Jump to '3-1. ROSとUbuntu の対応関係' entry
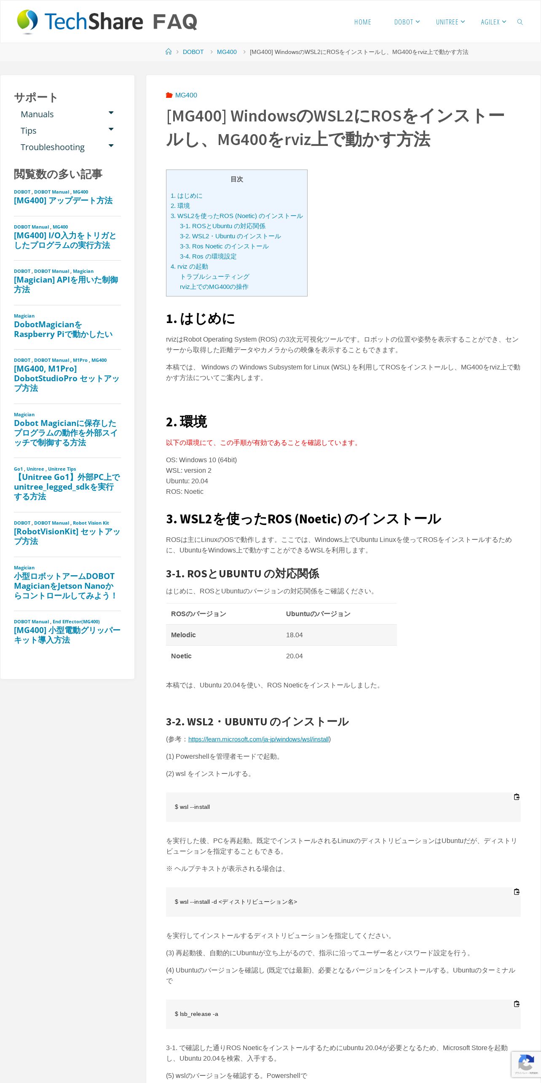 click(222, 226)
